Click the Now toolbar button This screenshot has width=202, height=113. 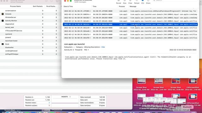pos(125,2)
